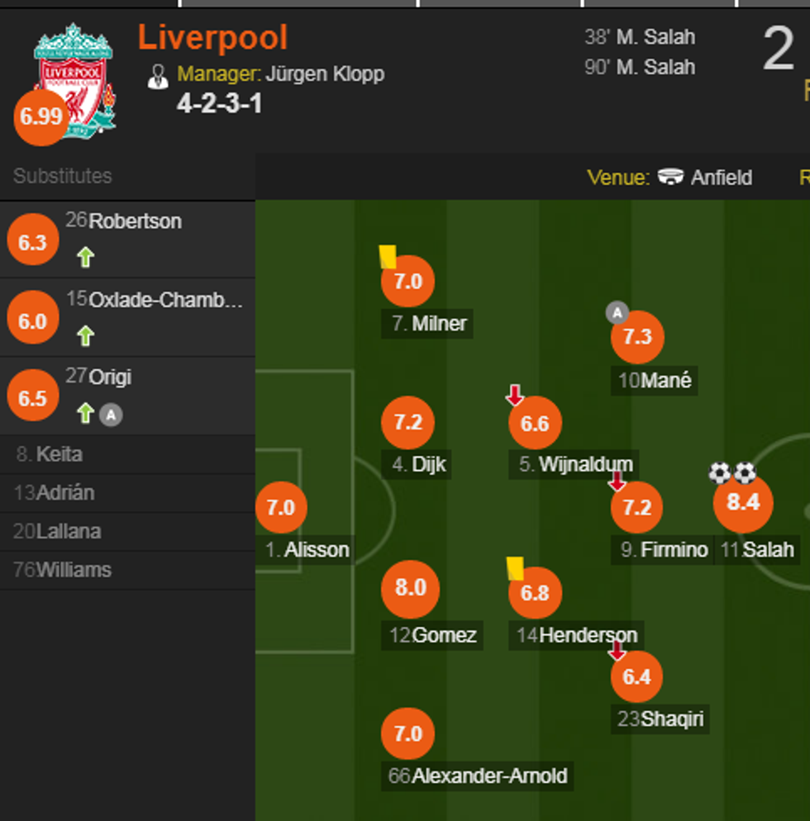Click Robertson's green sub-on arrow
This screenshot has width=810, height=821.
85,258
